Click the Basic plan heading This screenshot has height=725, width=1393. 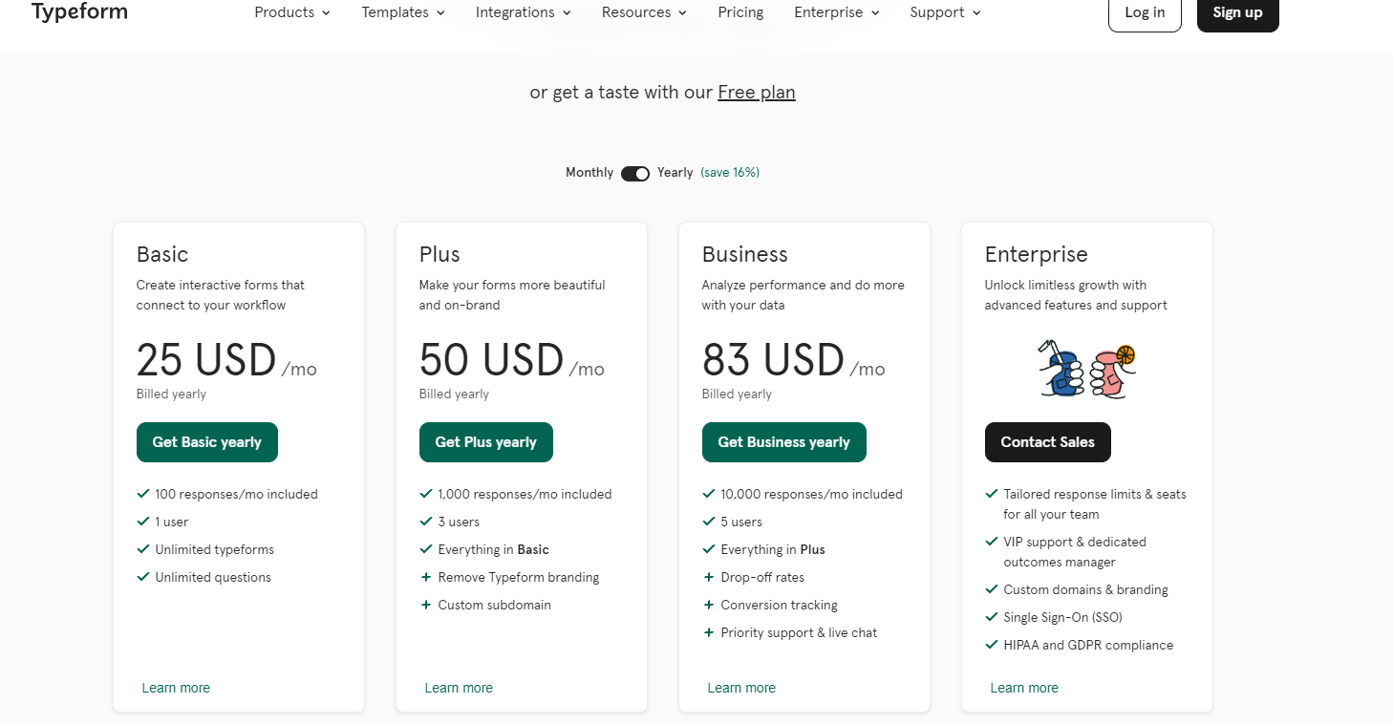point(162,254)
